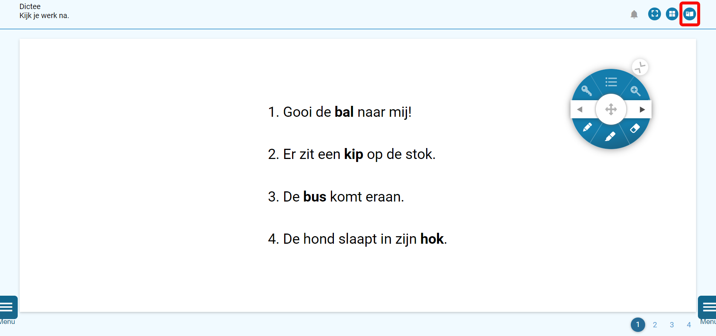Select the eraser tool
The width and height of the screenshot is (716, 336).
(x=635, y=128)
